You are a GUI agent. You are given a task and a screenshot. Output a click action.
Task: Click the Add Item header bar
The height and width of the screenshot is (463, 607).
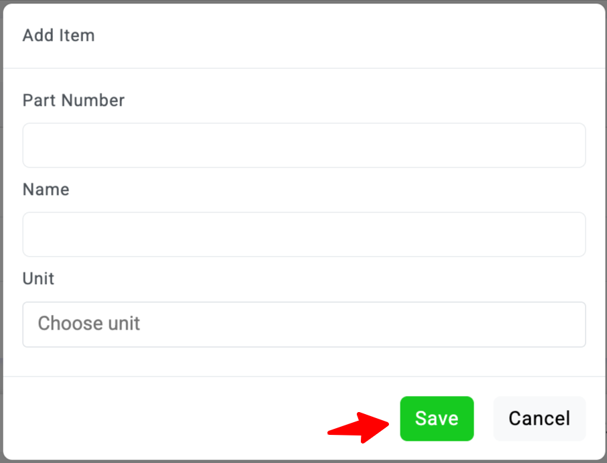point(304,36)
